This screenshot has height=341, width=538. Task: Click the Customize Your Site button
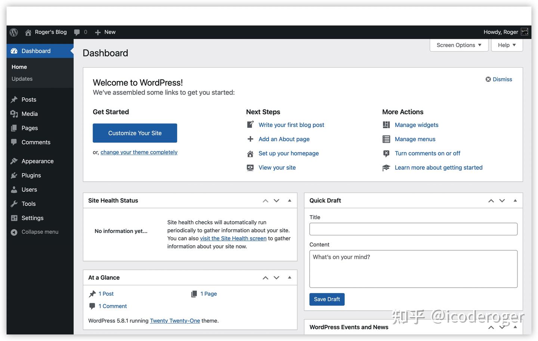(x=135, y=133)
